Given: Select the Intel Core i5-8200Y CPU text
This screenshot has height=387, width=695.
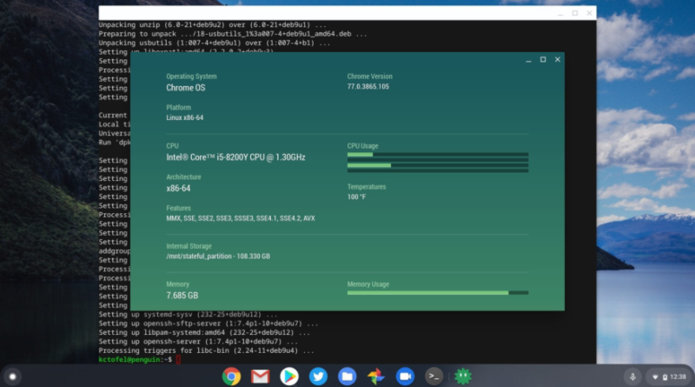Looking at the screenshot, I should [235, 157].
